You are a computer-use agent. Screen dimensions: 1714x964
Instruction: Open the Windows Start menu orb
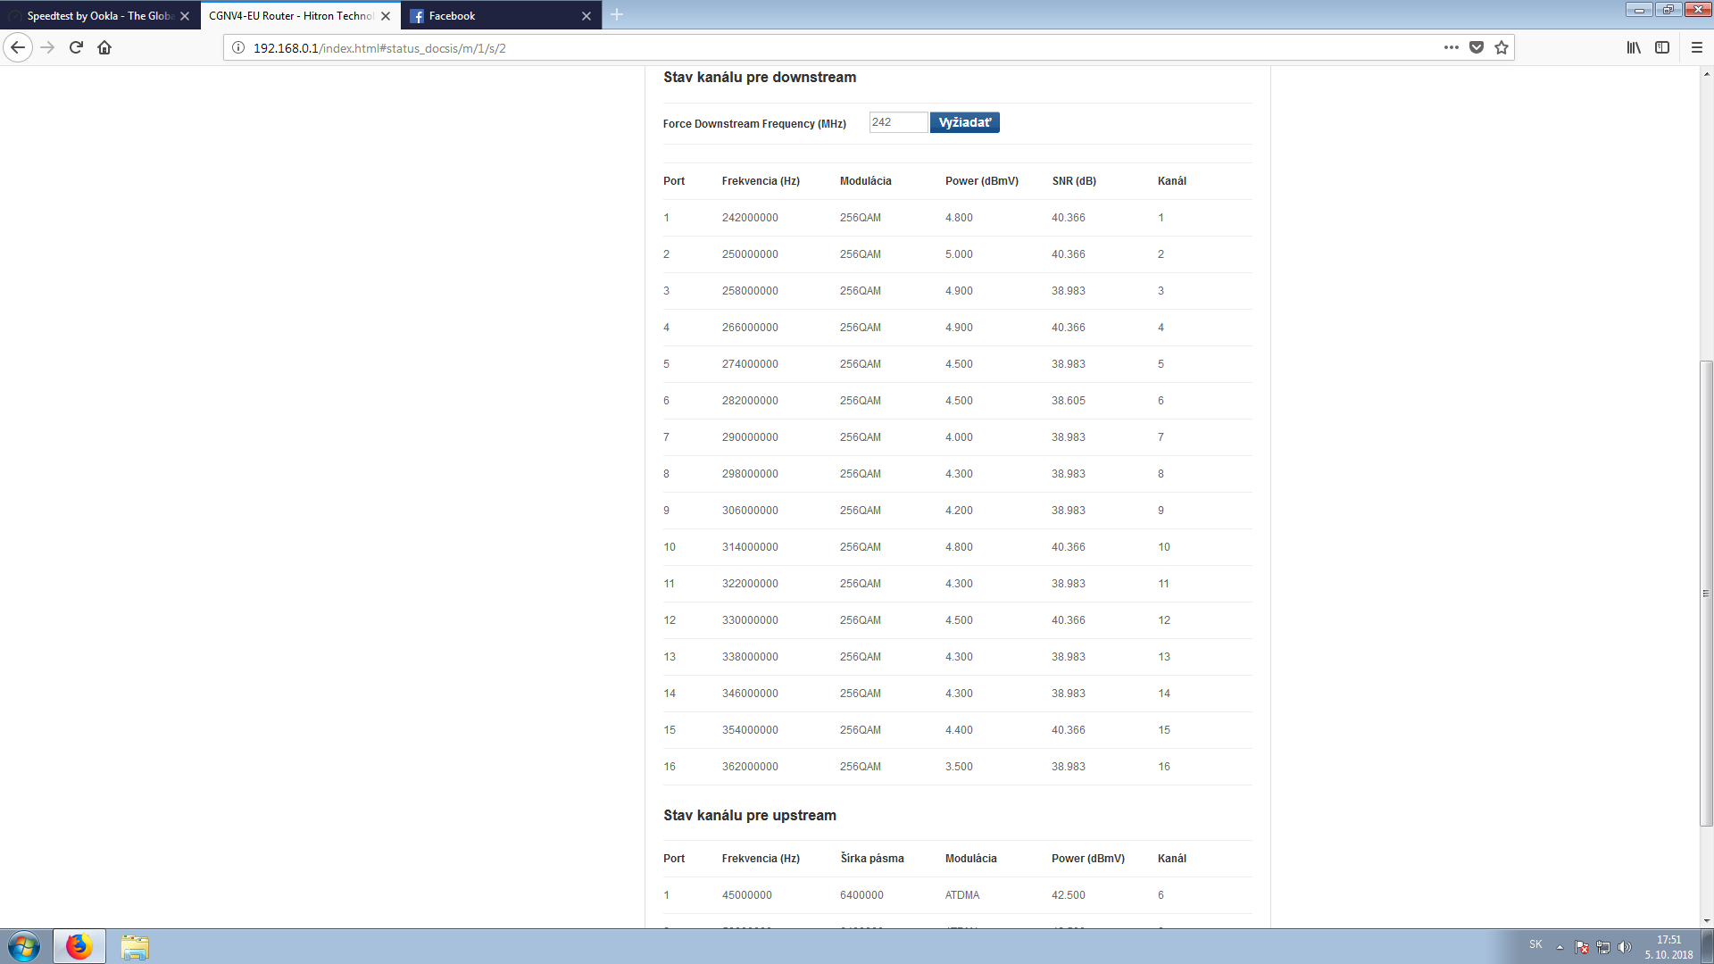(x=24, y=946)
